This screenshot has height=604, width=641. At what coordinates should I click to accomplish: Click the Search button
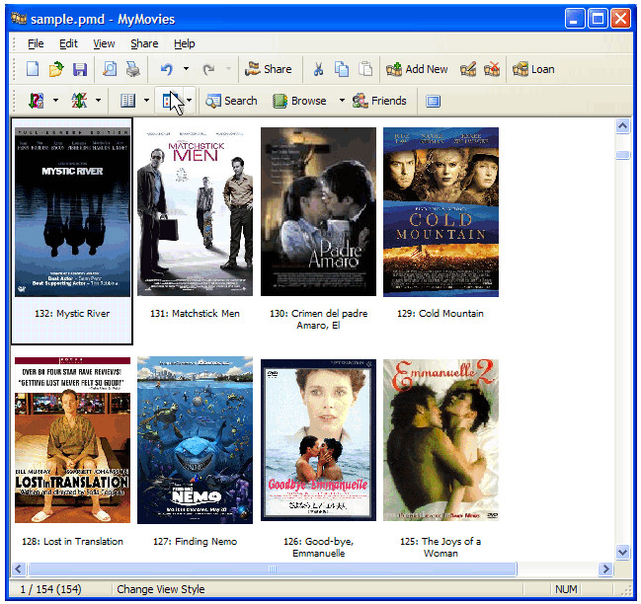pyautogui.click(x=231, y=101)
